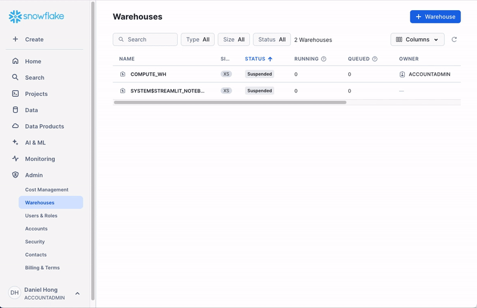The height and width of the screenshot is (308, 477).
Task: Click the + Warehouse button
Action: point(435,17)
